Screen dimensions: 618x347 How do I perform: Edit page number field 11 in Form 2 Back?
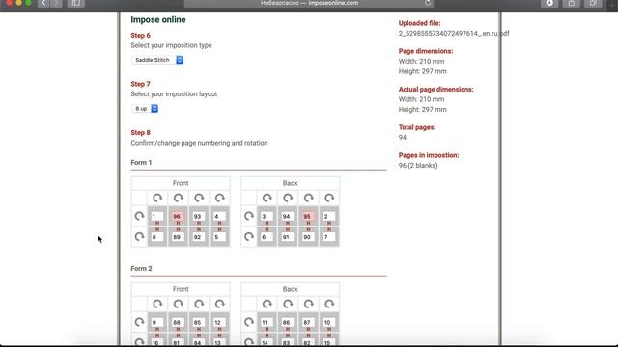tap(267, 322)
